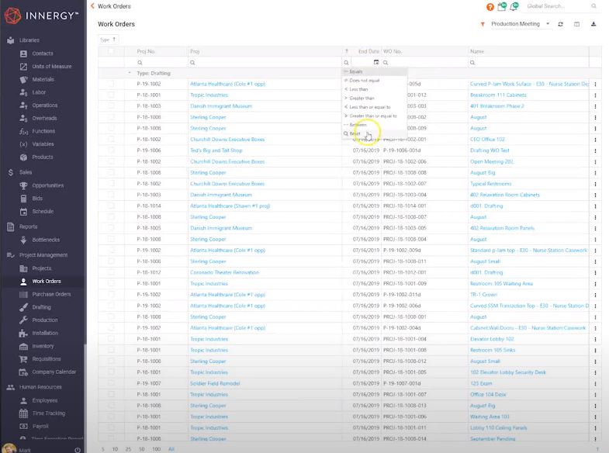The image size is (609, 453).
Task: Open the help question mark icon
Action: coord(490,7)
